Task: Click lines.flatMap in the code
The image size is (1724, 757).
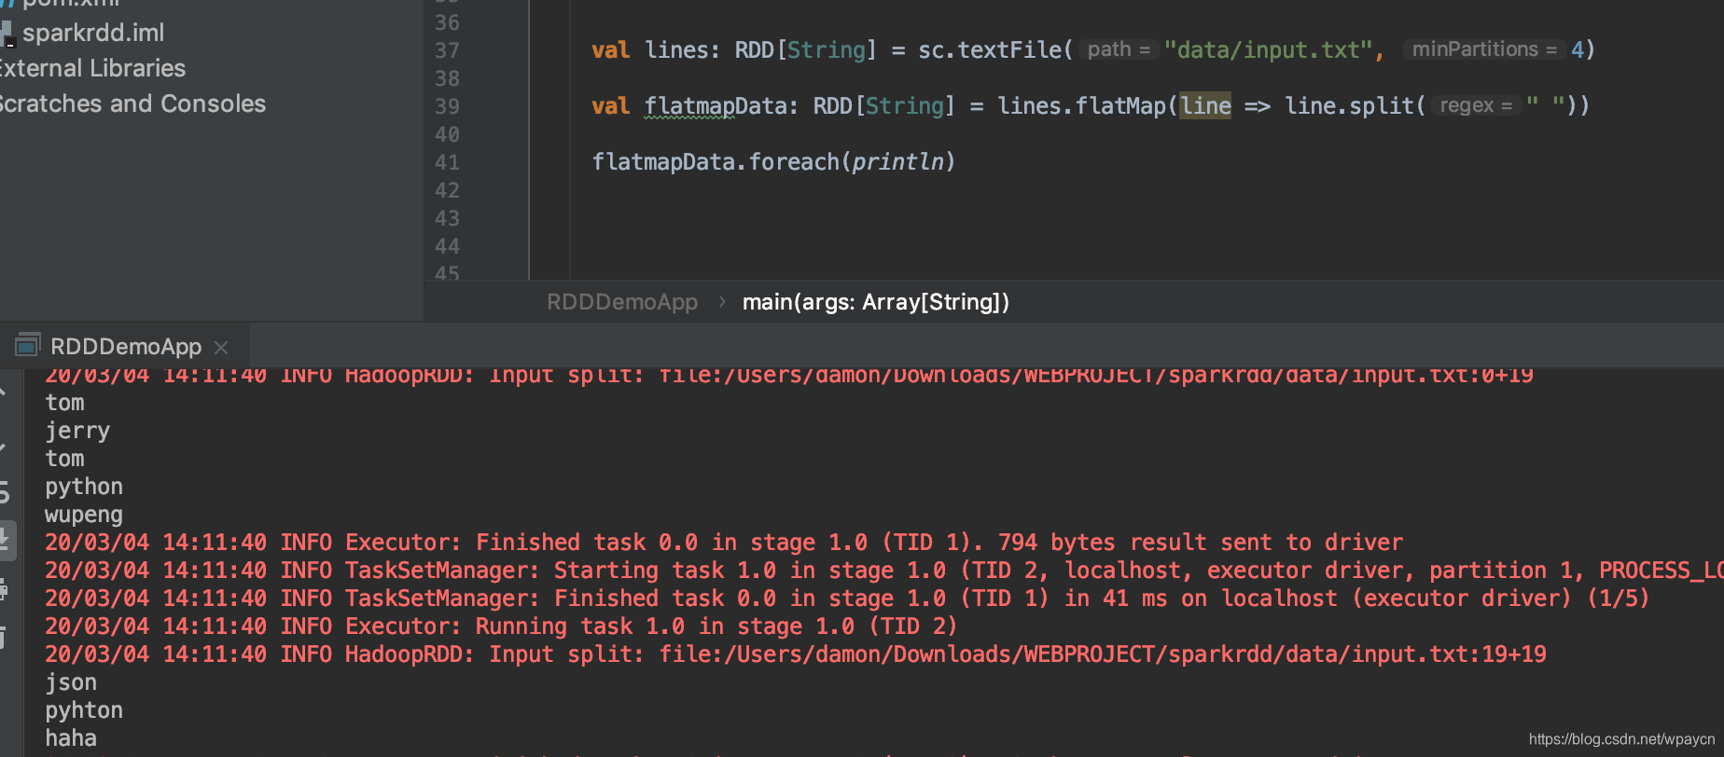Action: (x=1081, y=106)
